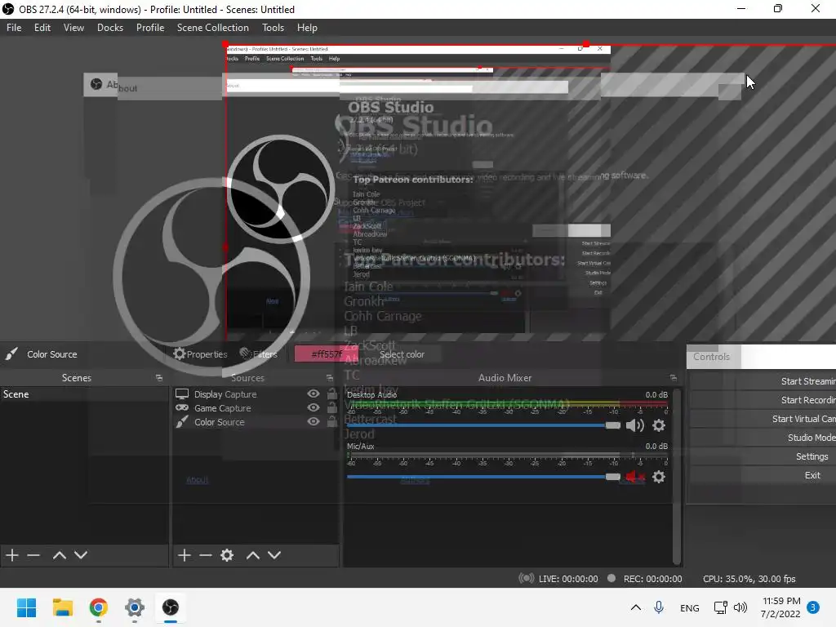836x627 pixels.
Task: Move scene down
Action: 81,555
